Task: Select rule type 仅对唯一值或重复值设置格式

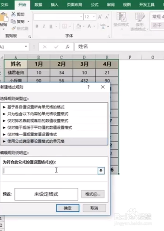Action: click(x=54, y=135)
